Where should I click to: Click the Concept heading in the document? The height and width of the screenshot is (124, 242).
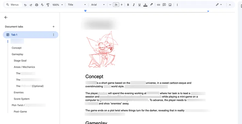pyautogui.click(x=94, y=76)
